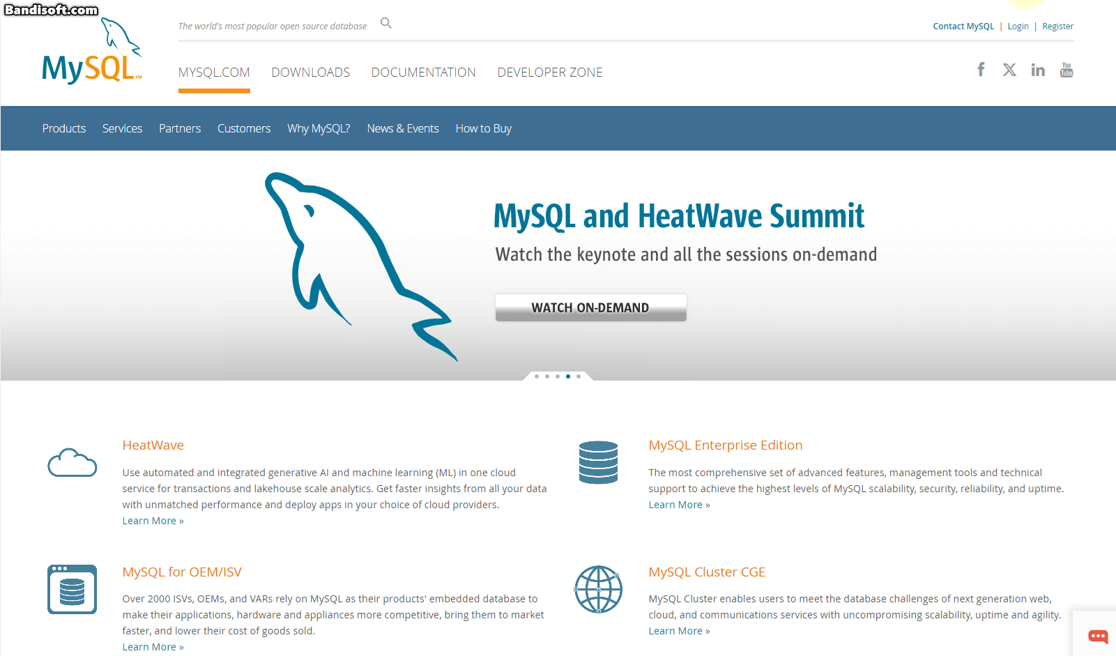Click the HeatWave cloud icon

72,463
